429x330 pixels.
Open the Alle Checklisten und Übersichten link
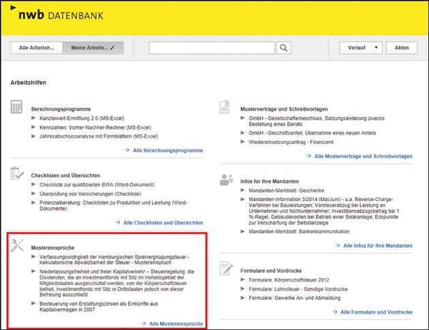(163, 222)
